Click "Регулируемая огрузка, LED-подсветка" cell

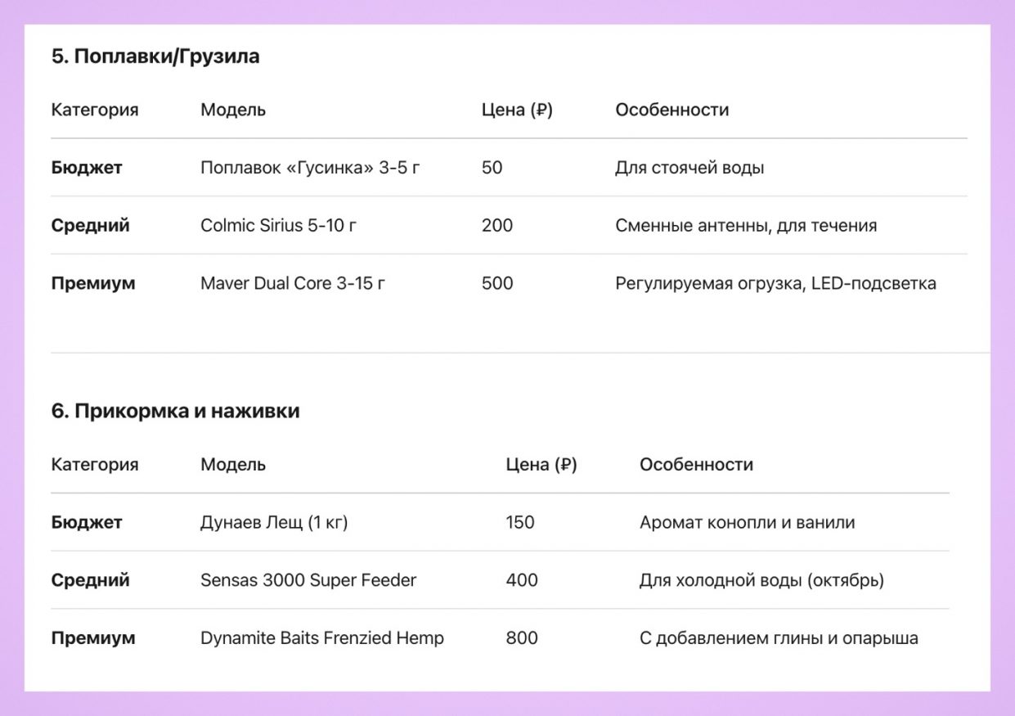775,284
